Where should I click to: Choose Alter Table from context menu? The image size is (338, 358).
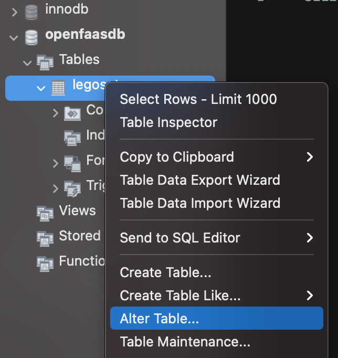pos(159,319)
